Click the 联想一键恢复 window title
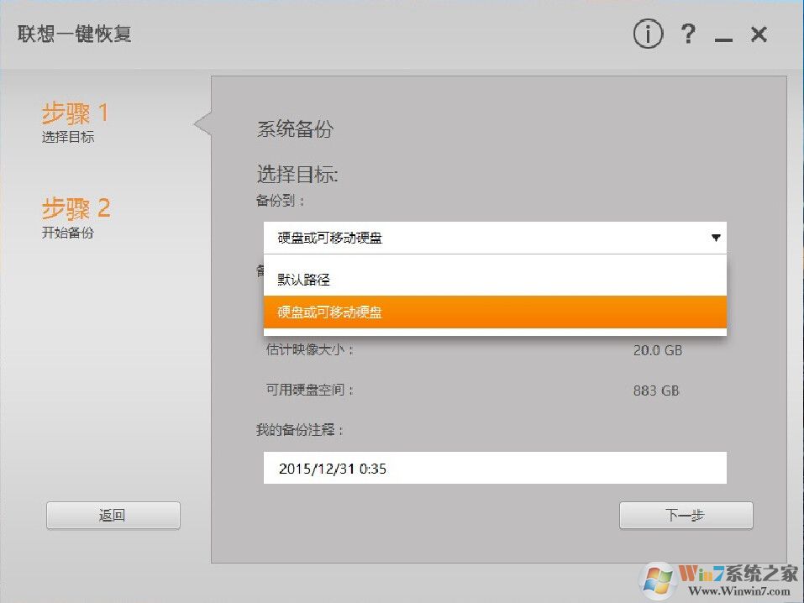804x603 pixels. 74,34
